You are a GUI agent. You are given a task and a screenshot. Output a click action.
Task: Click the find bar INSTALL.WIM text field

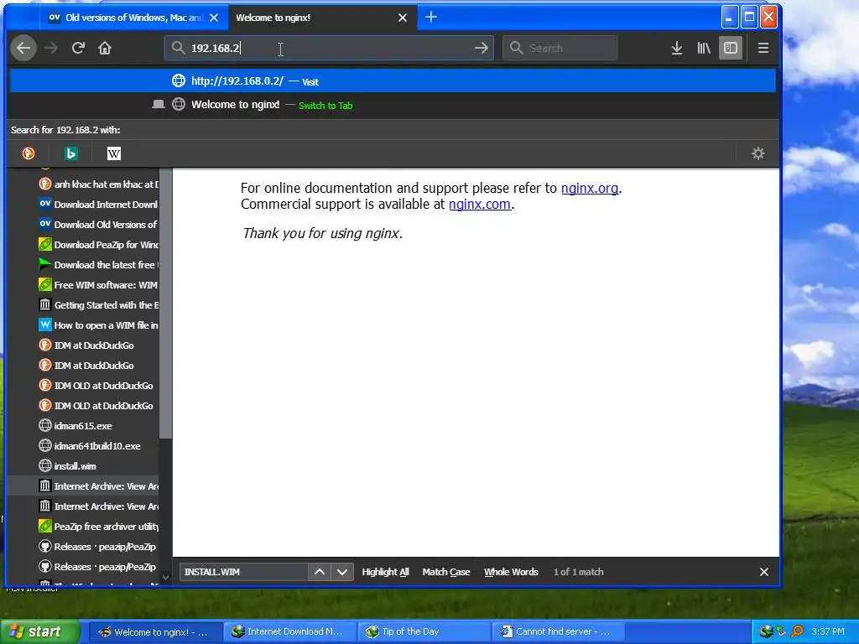pos(243,572)
